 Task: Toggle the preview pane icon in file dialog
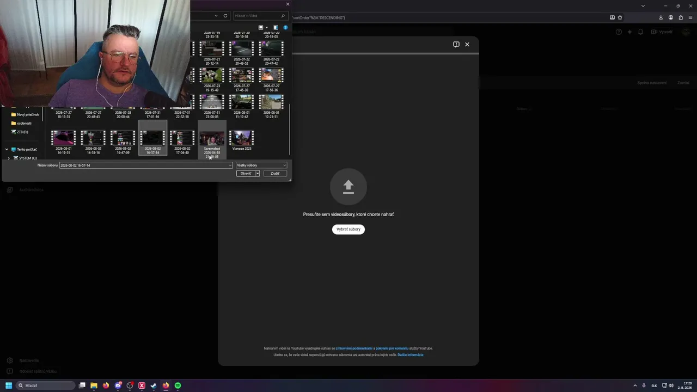coord(276,27)
